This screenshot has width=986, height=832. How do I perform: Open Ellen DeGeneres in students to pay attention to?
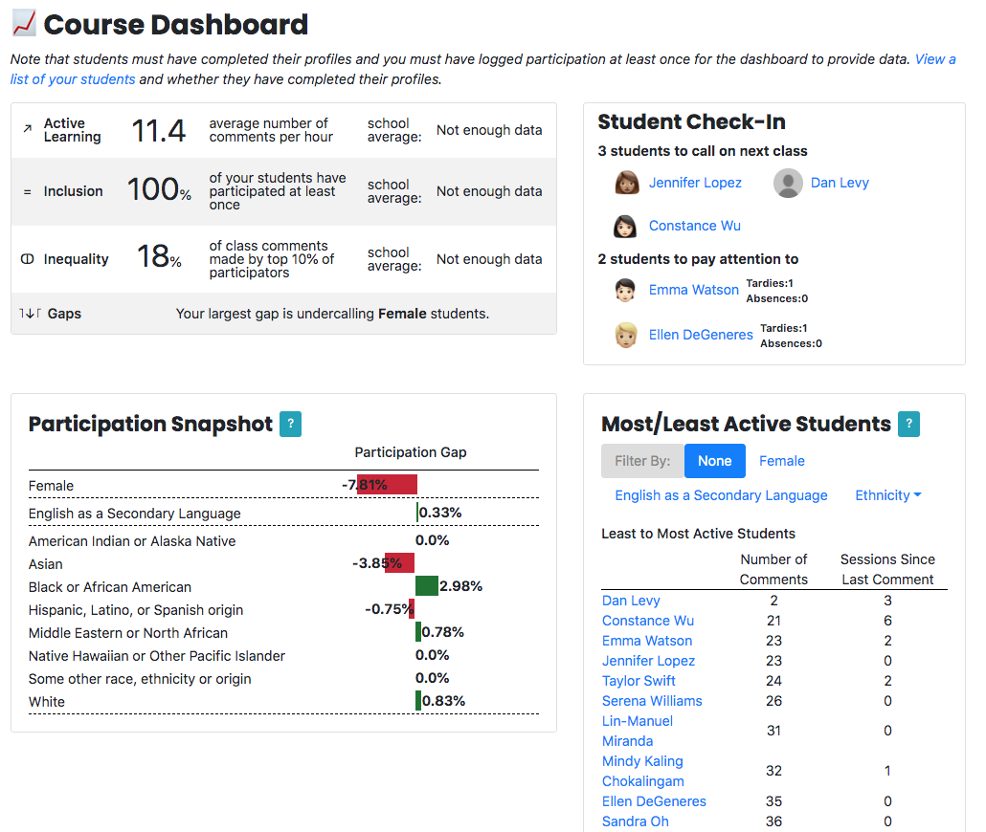click(x=701, y=335)
